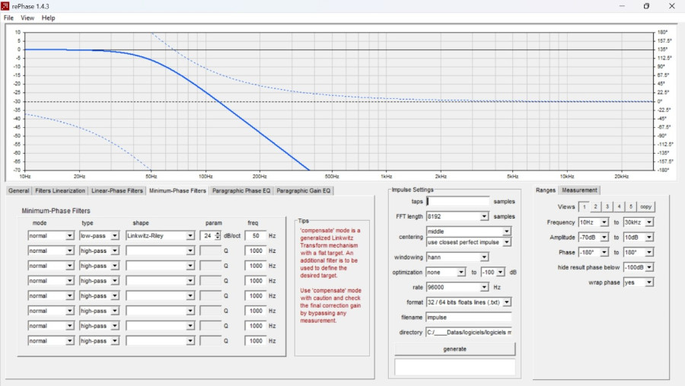Switch to the Measurement tab
The width and height of the screenshot is (685, 386).
pos(579,190)
